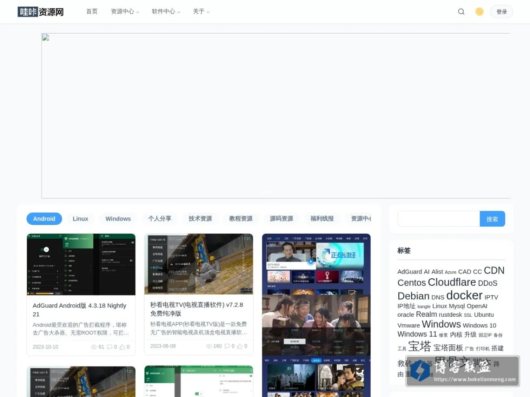The image size is (530, 397).
Task: Switch to the Linux category tab
Action: coord(80,219)
